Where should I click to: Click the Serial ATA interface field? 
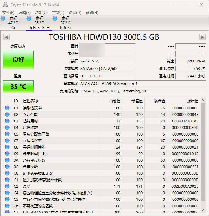pos(108,61)
